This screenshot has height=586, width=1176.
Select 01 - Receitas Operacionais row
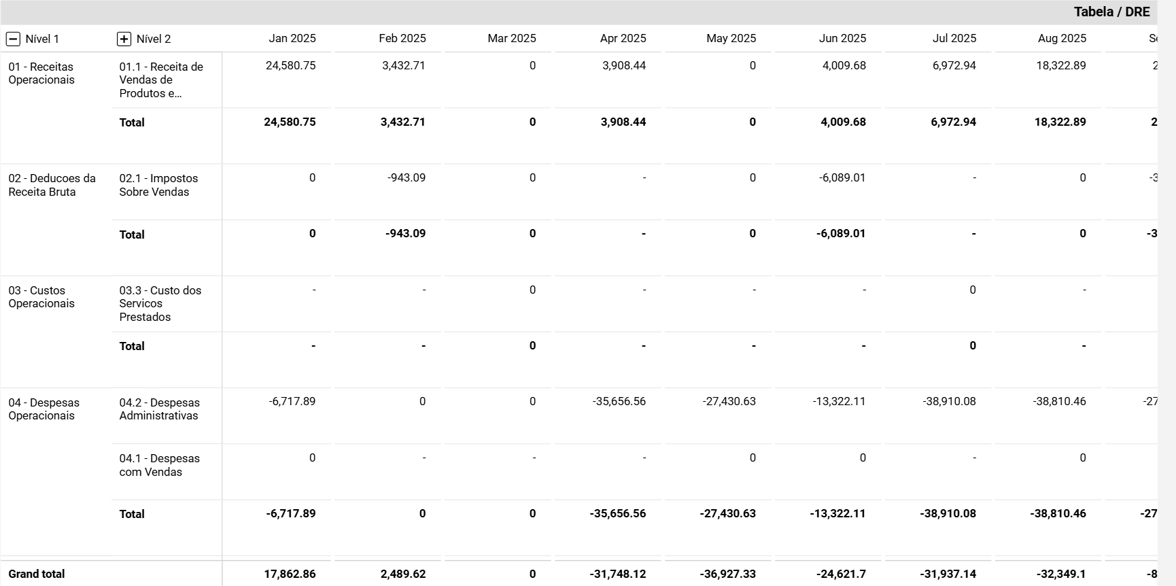[41, 73]
